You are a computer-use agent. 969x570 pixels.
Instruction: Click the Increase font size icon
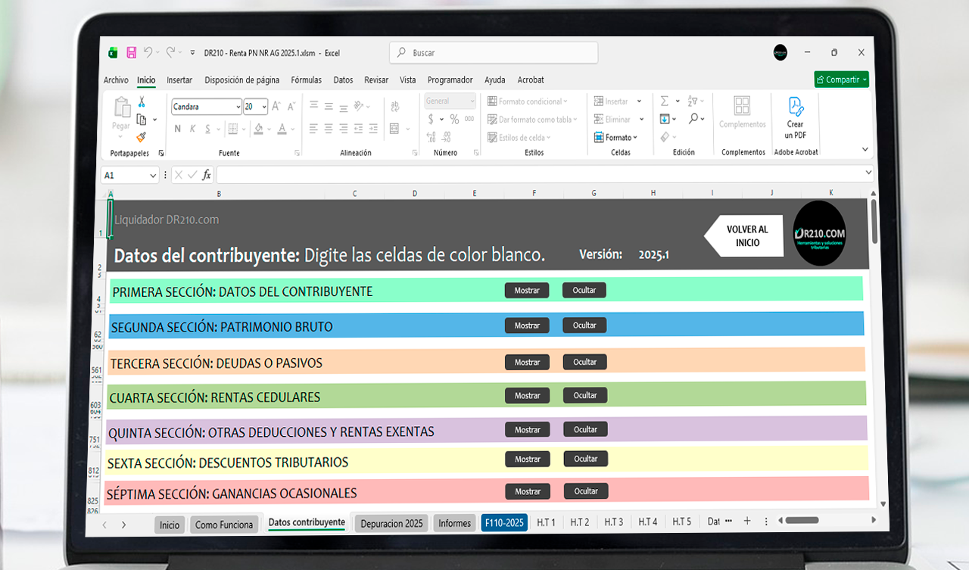[276, 107]
